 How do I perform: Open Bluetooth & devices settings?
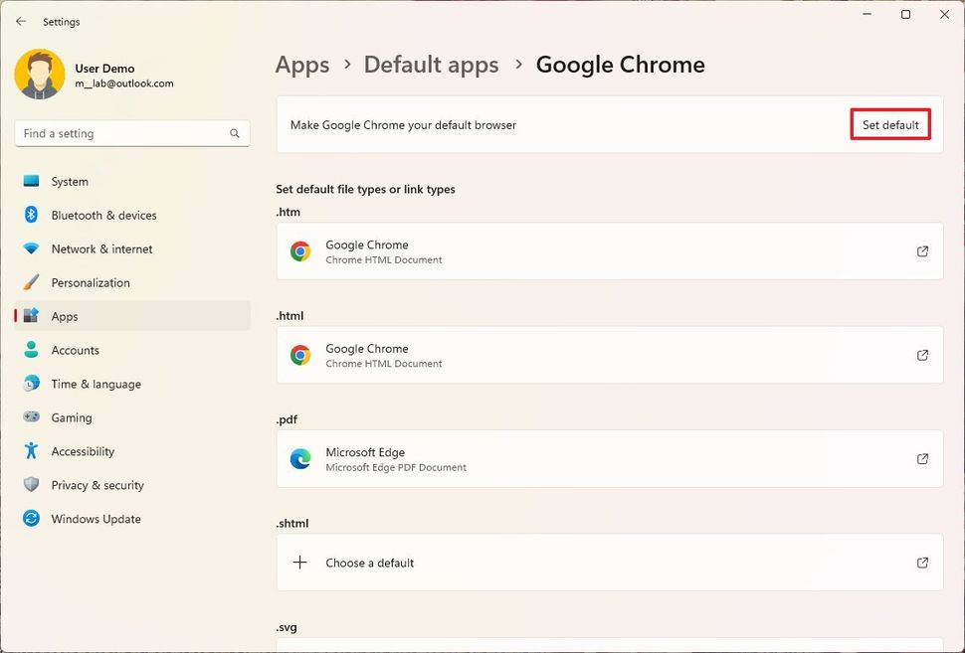[103, 216]
